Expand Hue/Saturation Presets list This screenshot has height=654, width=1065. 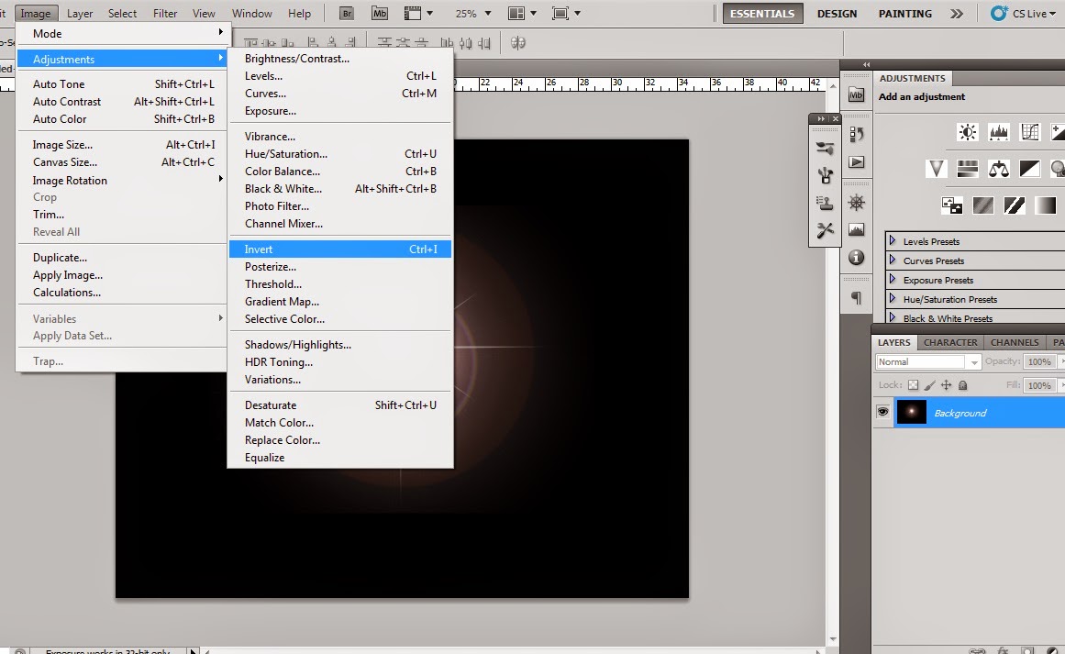click(893, 299)
